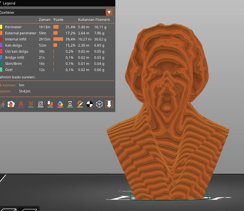Toggle print pauses hourglass icon
Screen dimensions: 244x211
tap(70, 104)
